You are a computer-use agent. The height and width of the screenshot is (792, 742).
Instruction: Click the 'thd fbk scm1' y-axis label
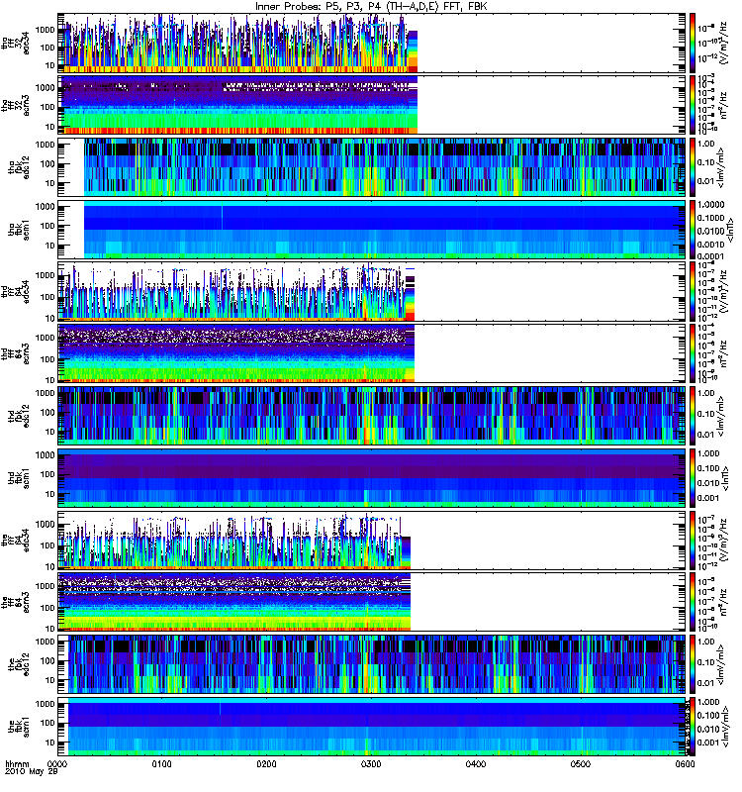pyautogui.click(x=19, y=478)
